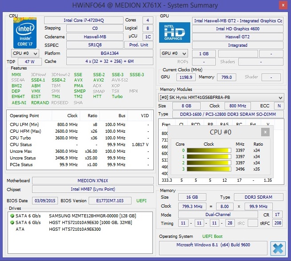This screenshot has height=261, width=291.
Task: Click the Intel HD Graphics 4600 field
Action: pyautogui.click(x=238, y=29)
